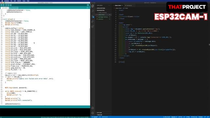Click the Serial.begin(115200) line
Image resolution: width=210 pixels, height=118 pixels.
coord(14,23)
